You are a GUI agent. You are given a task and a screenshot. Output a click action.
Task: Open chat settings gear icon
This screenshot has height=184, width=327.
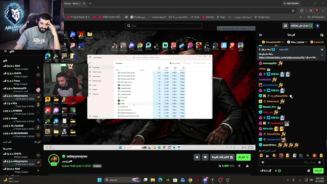[309, 171]
